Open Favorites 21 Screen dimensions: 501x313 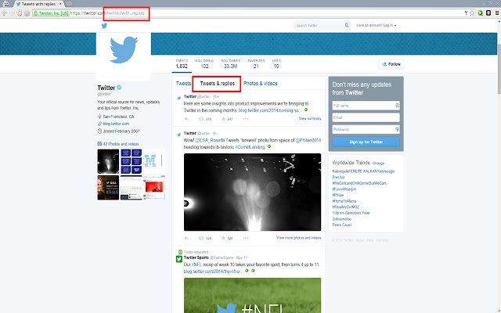(x=256, y=64)
